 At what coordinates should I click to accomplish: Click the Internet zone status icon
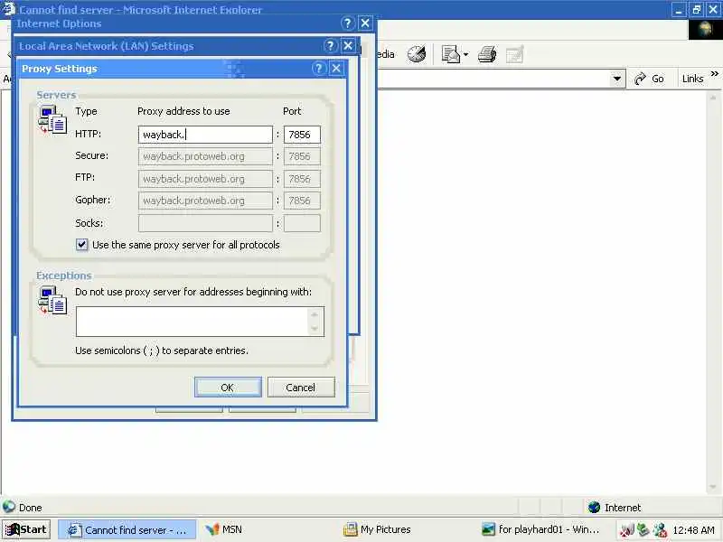(x=594, y=507)
